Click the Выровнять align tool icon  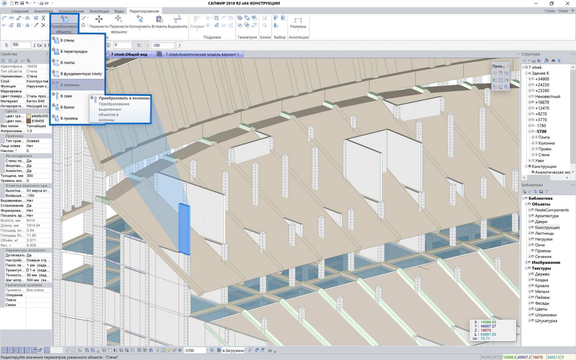(x=177, y=19)
